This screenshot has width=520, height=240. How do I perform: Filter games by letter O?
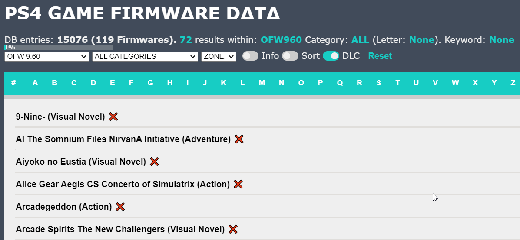pyautogui.click(x=301, y=83)
